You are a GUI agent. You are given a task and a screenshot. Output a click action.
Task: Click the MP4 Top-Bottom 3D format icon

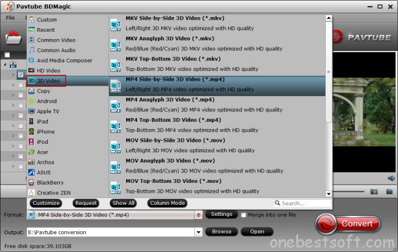[116, 127]
